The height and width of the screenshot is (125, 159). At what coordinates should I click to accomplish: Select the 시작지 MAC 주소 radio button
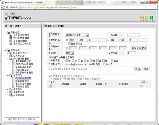(x=67, y=48)
